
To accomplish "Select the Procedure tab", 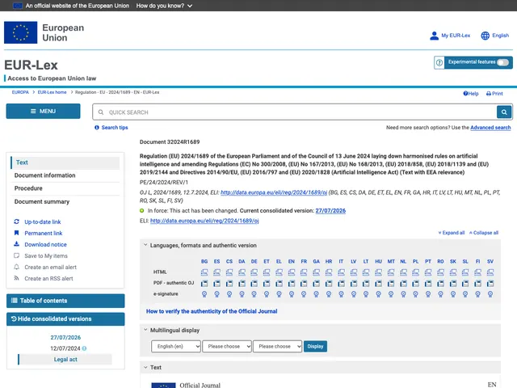I will click(28, 188).
